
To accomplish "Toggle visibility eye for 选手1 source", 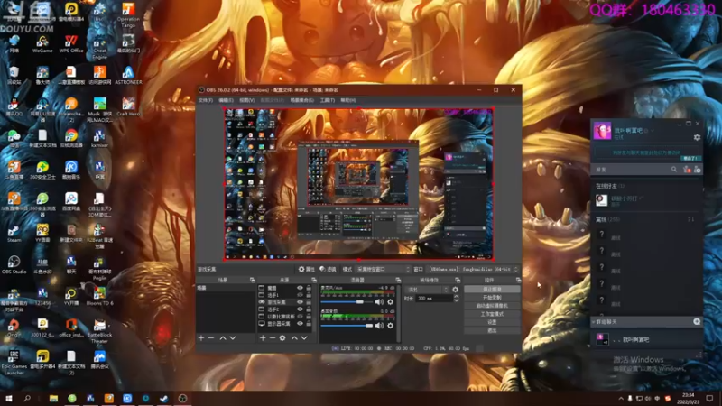I will click(300, 295).
